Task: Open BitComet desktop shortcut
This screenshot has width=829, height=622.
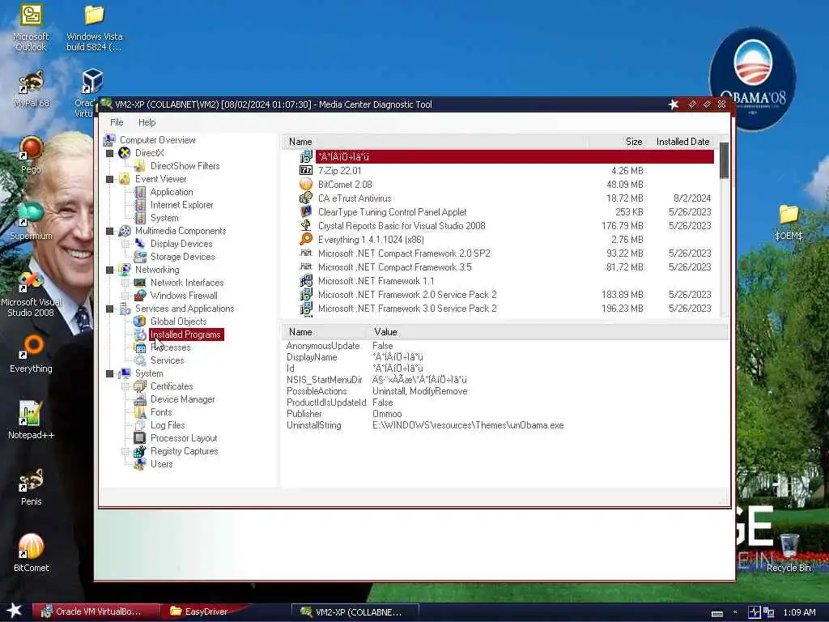Action: [x=31, y=552]
